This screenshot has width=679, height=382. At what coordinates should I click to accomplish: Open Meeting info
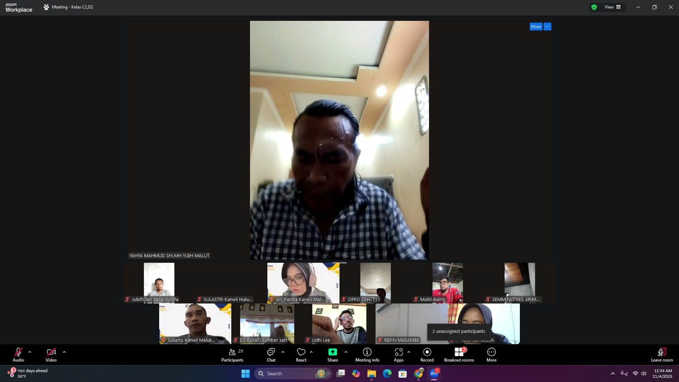367,355
